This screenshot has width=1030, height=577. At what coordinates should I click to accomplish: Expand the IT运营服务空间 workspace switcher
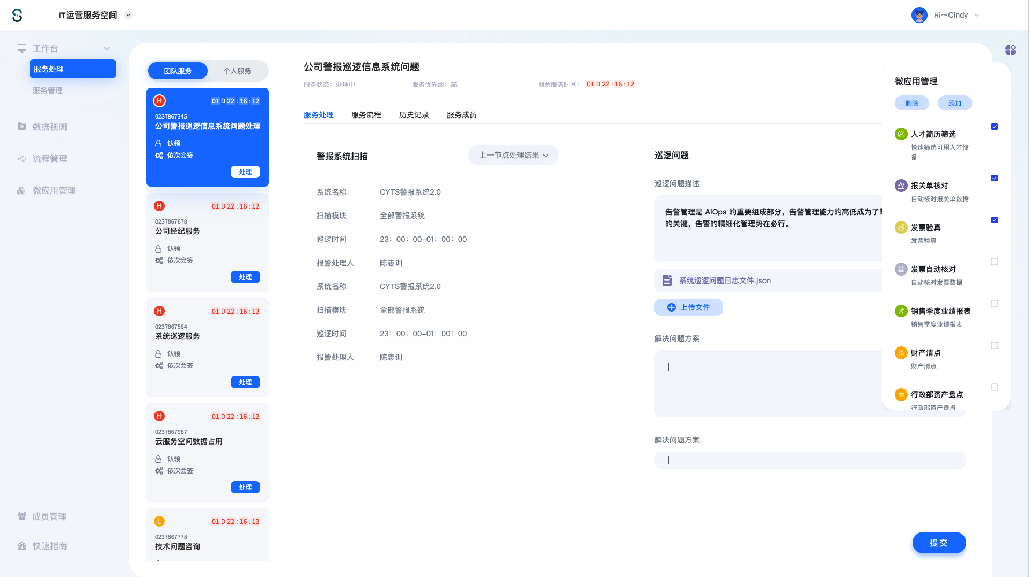128,15
